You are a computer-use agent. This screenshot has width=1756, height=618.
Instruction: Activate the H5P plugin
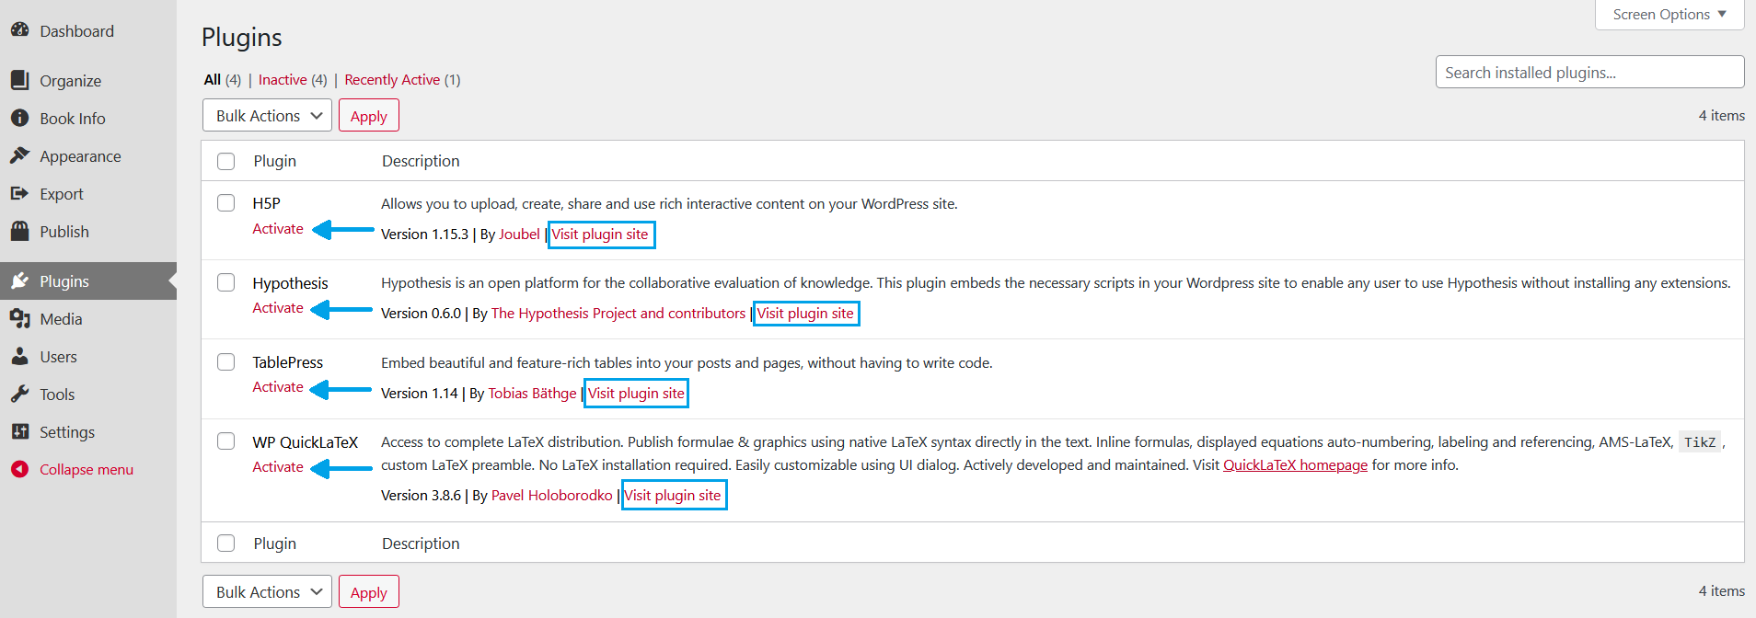coord(278,228)
